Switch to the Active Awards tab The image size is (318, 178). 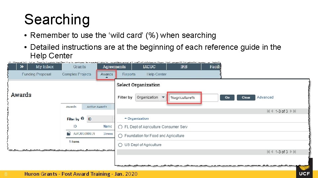(97, 107)
